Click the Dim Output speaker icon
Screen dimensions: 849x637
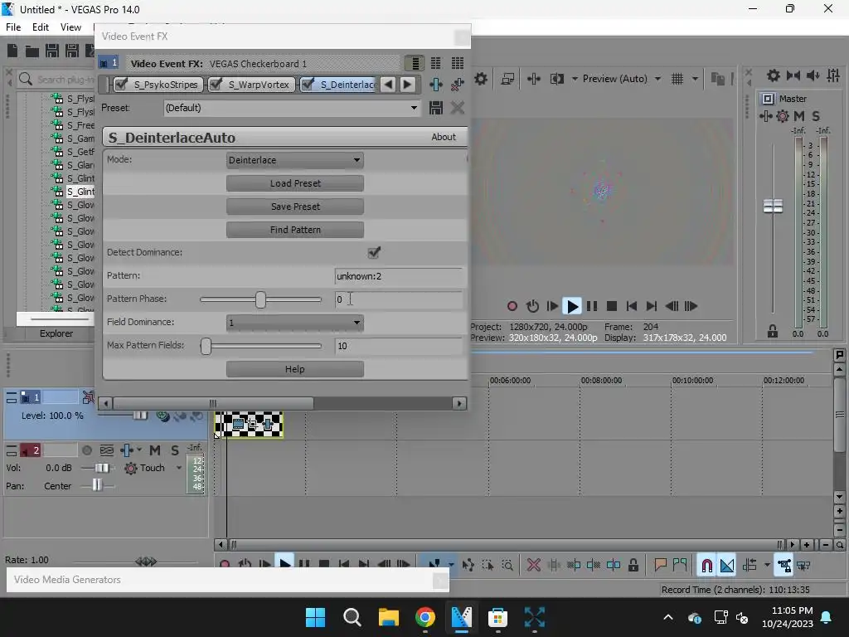pyautogui.click(x=813, y=75)
